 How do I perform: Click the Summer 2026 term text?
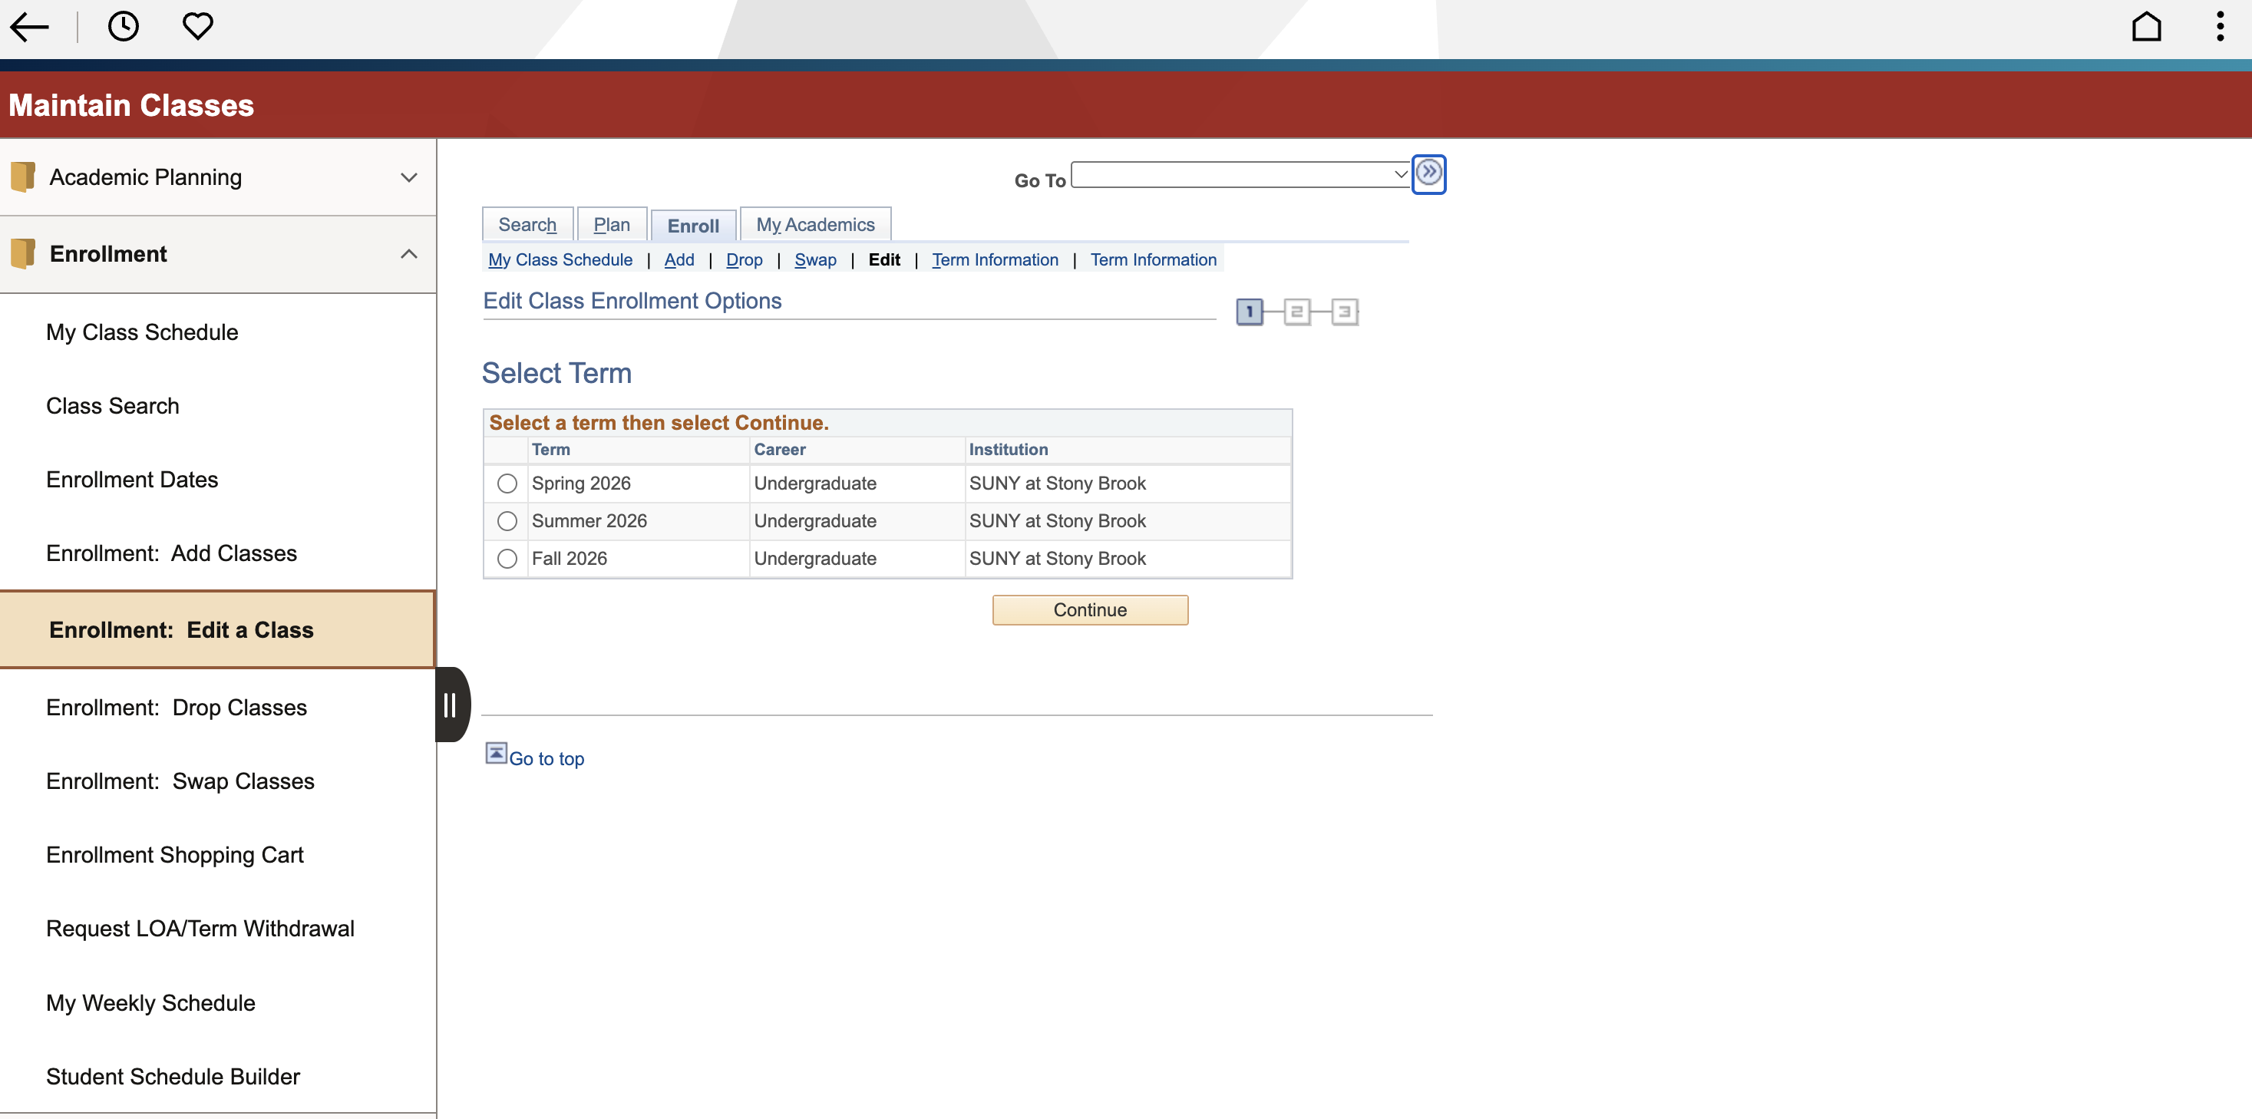589,521
